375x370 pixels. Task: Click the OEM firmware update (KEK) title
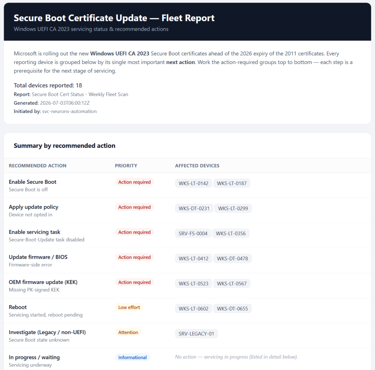[43, 282]
